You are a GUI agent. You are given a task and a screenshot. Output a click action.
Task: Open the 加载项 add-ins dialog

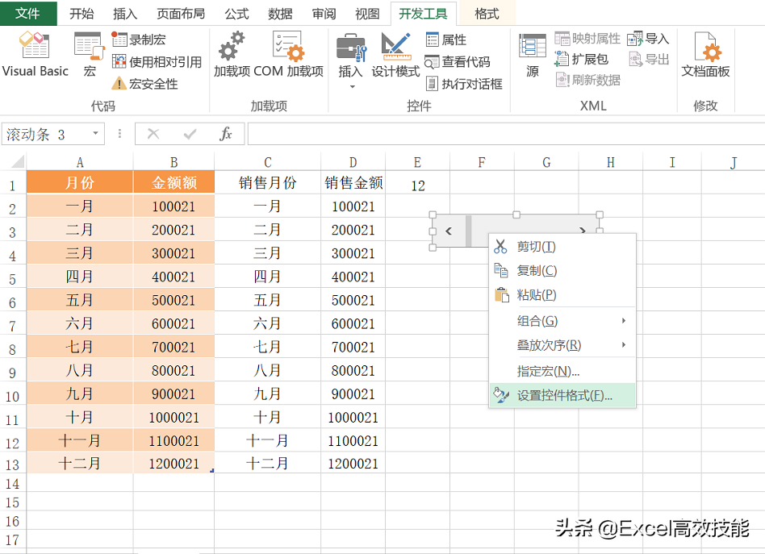click(x=232, y=54)
